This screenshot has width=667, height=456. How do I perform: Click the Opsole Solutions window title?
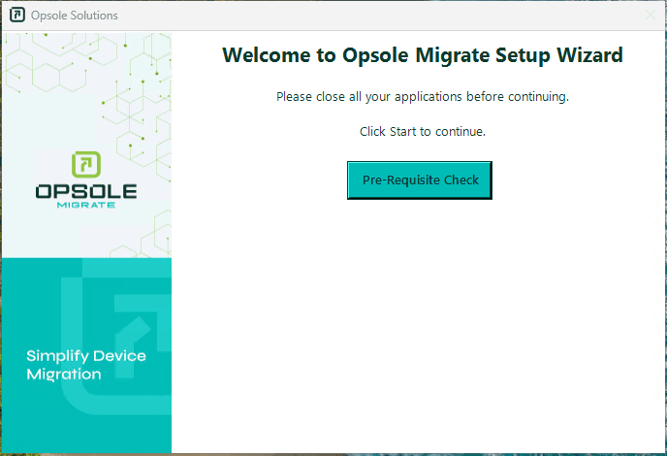point(74,16)
